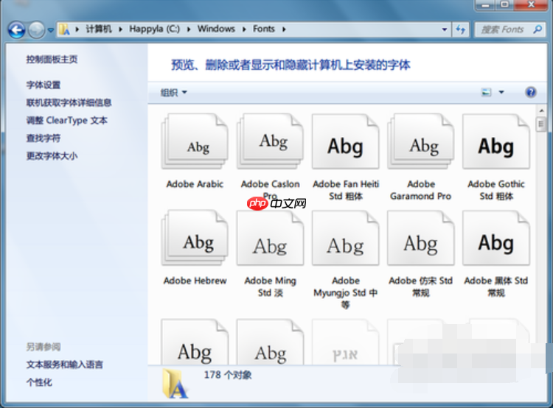Click the 178 个对象 status text
The height and width of the screenshot is (408, 553).
click(228, 376)
